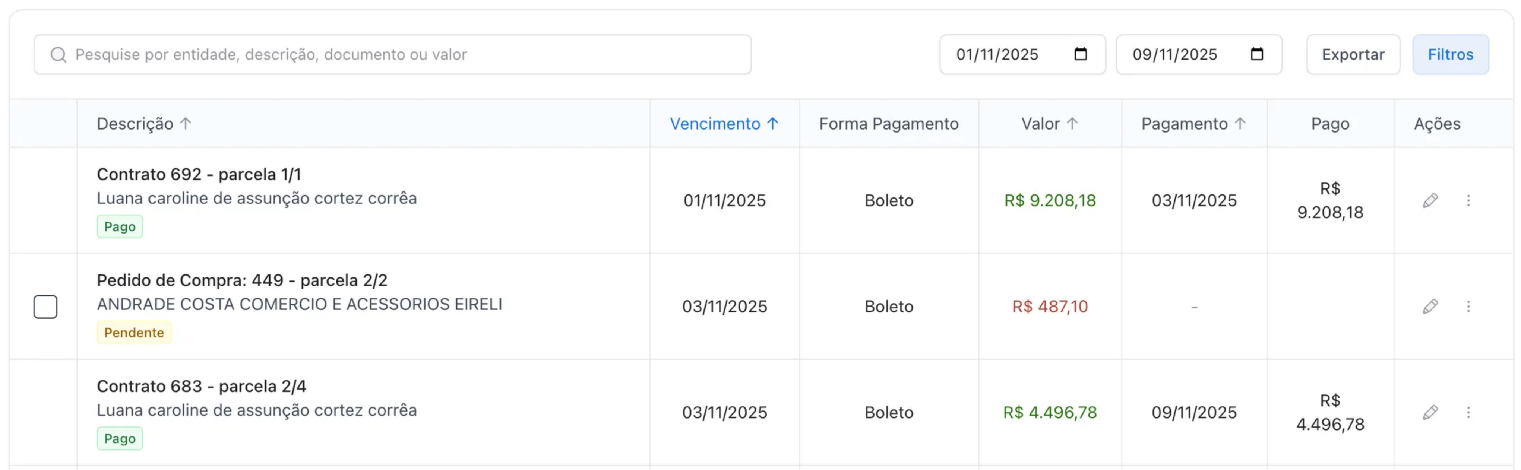Image resolution: width=1521 pixels, height=470 pixels.
Task: Edit Contrato 683 parcela 2/4 entry
Action: point(1430,412)
